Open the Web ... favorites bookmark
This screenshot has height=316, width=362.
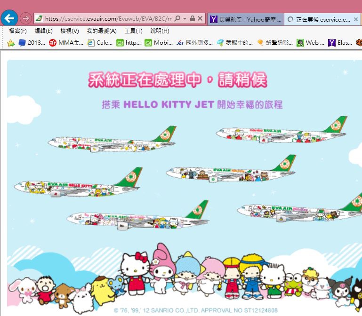click(x=311, y=43)
